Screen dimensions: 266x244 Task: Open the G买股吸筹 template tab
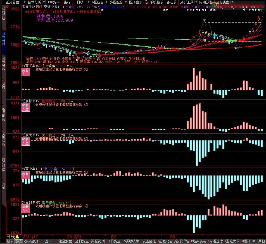(x=131, y=241)
